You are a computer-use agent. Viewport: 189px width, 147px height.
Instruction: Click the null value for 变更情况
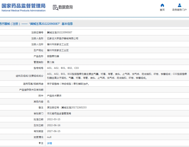(49, 137)
